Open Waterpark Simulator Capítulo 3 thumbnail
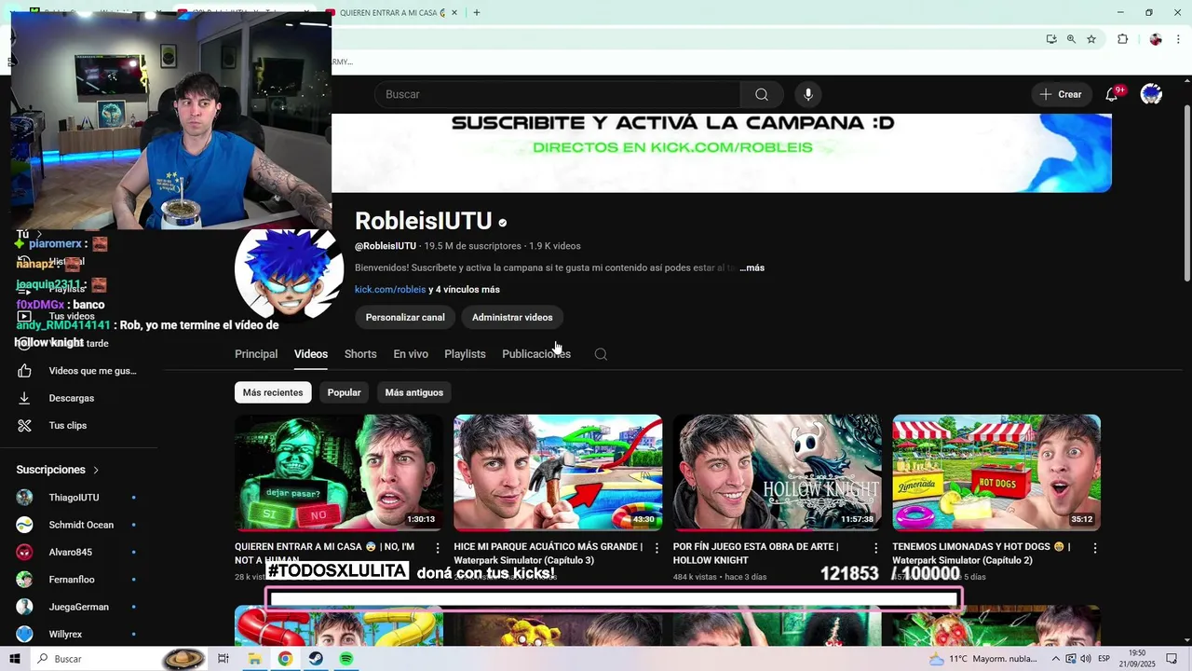1192x671 pixels. click(x=558, y=472)
